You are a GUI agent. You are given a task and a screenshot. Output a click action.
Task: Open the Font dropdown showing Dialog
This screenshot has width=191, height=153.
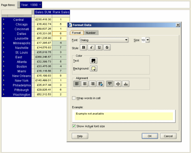[104, 40]
